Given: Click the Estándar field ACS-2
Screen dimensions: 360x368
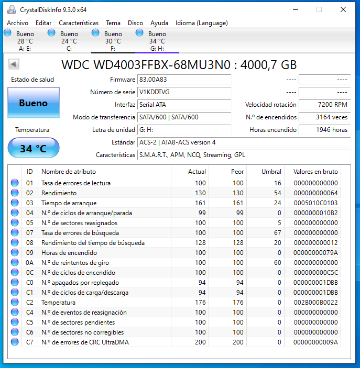Looking at the screenshot, I should (244, 142).
